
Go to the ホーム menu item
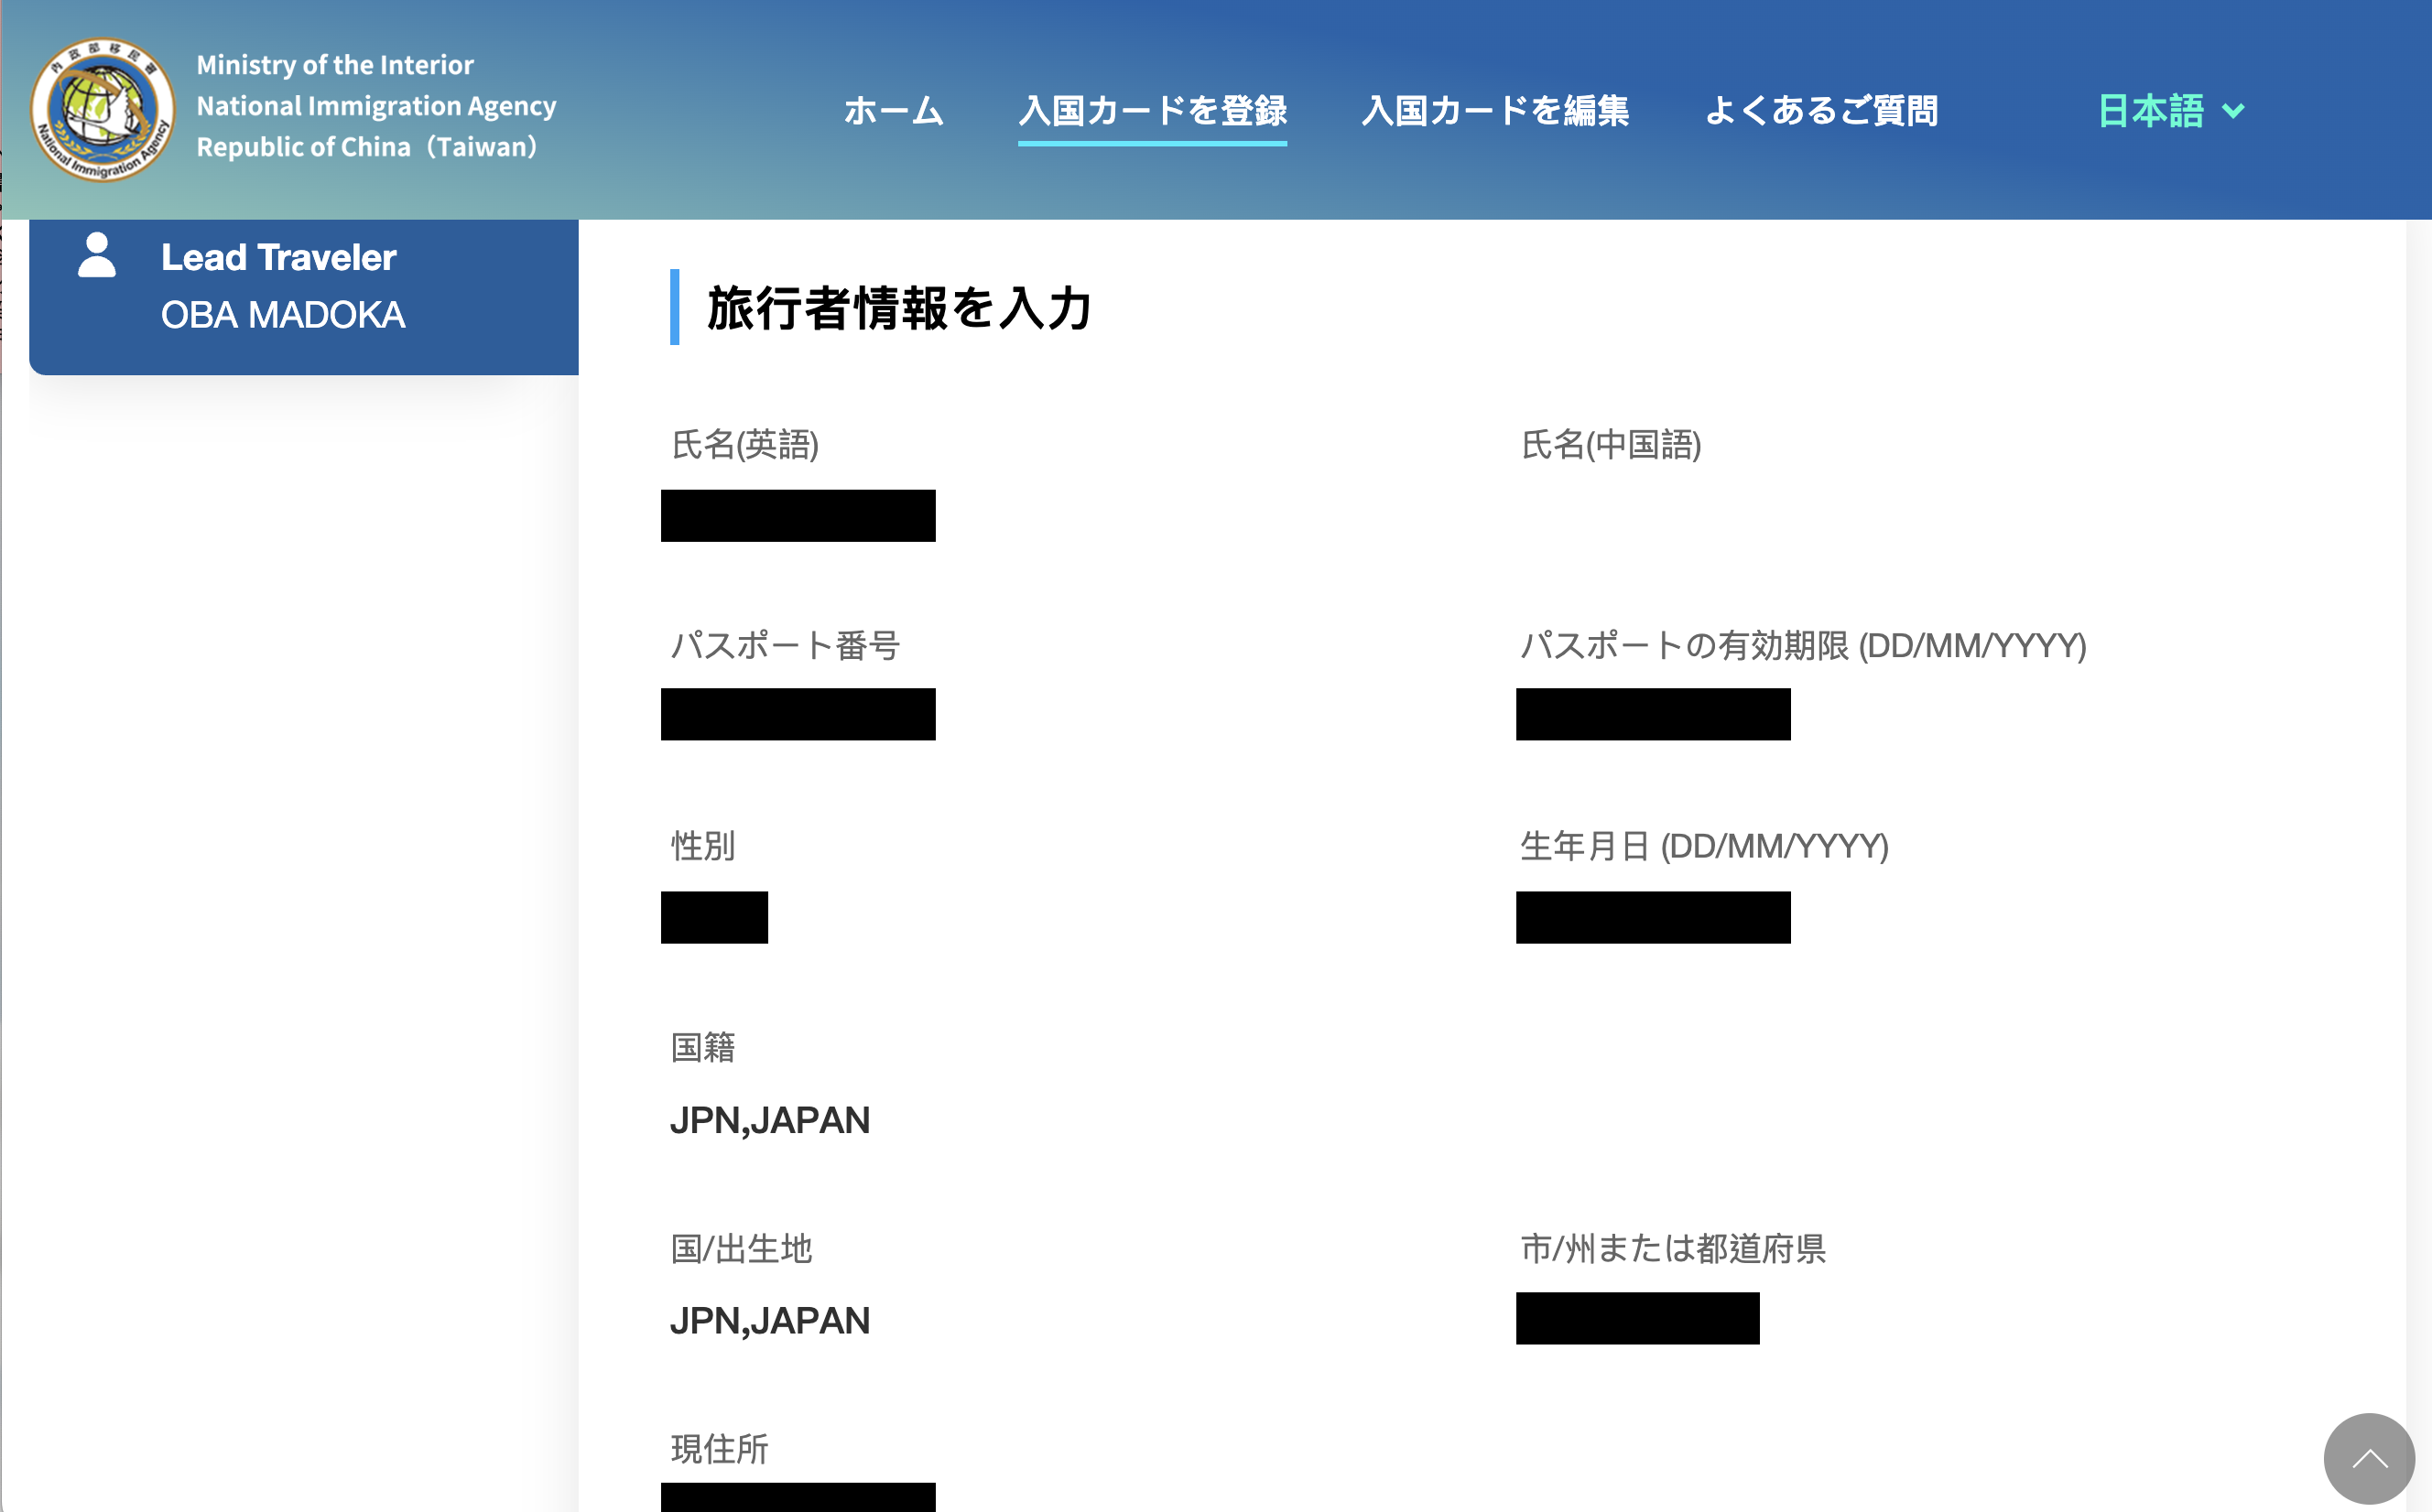click(893, 111)
